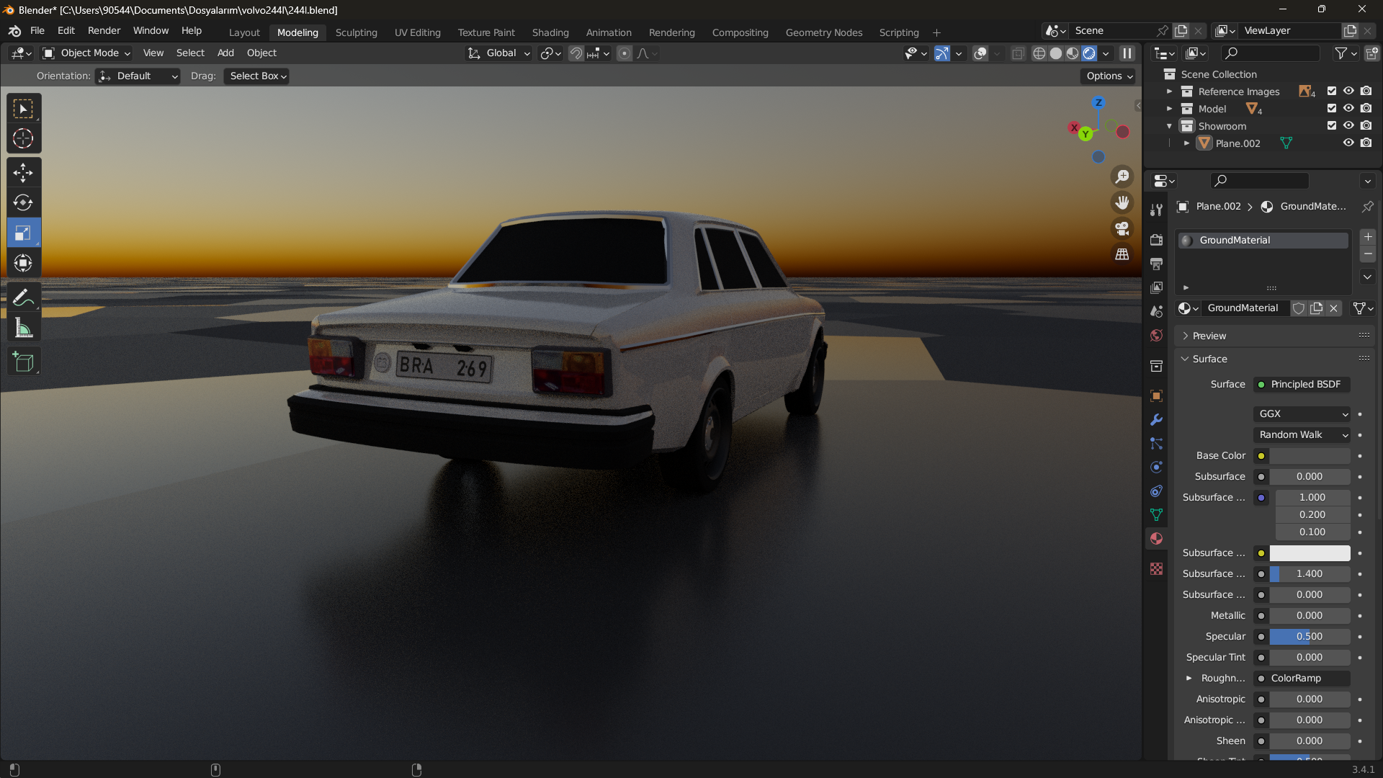Image resolution: width=1383 pixels, height=778 pixels.
Task: Expand the Reference Images collection
Action: pos(1169,91)
